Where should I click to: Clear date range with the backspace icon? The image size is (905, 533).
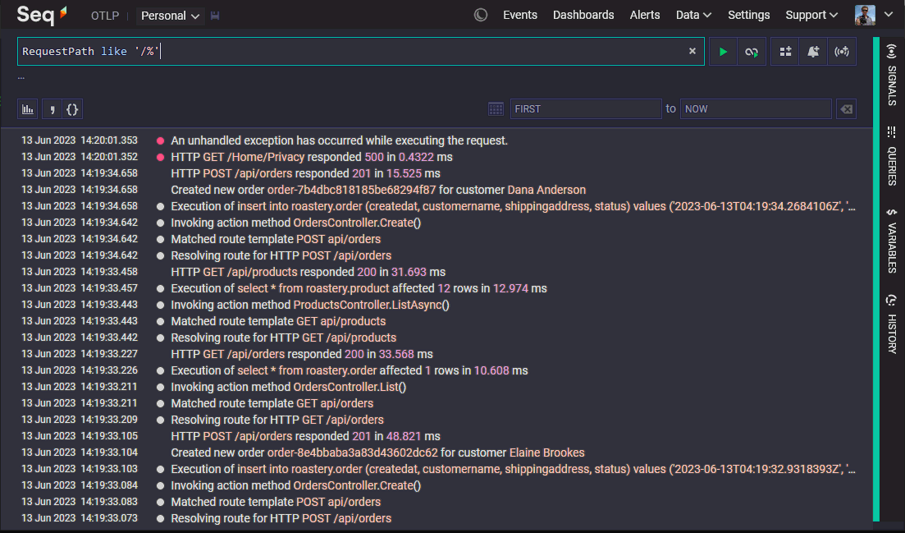[x=846, y=108]
